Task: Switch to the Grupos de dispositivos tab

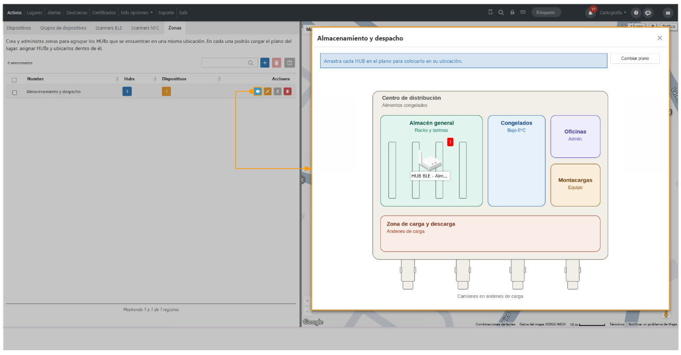Action: (x=63, y=28)
